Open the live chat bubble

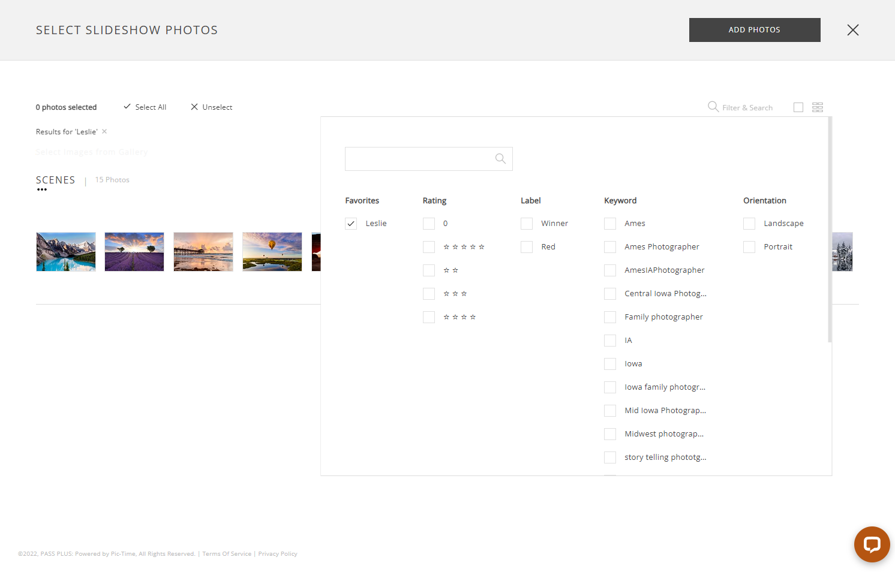(872, 544)
